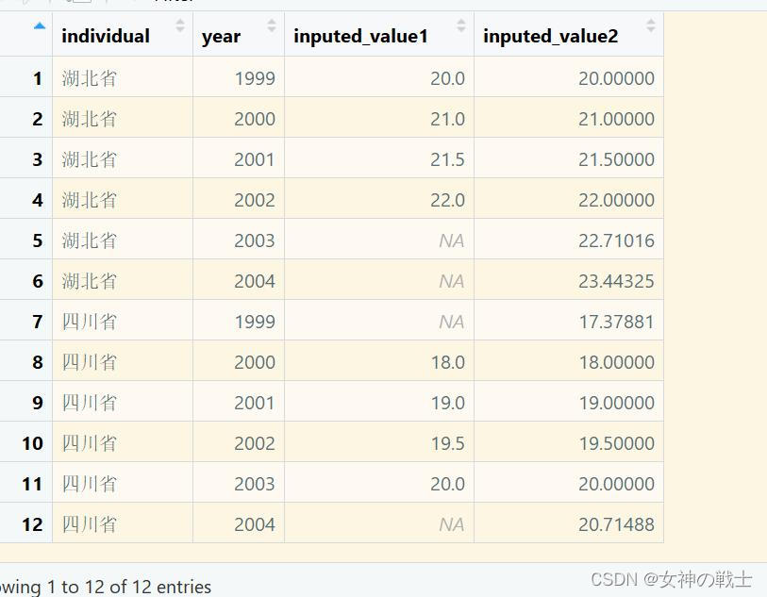This screenshot has width=767, height=597.
Task: Sort by the individual column header
Action: pyautogui.click(x=123, y=35)
